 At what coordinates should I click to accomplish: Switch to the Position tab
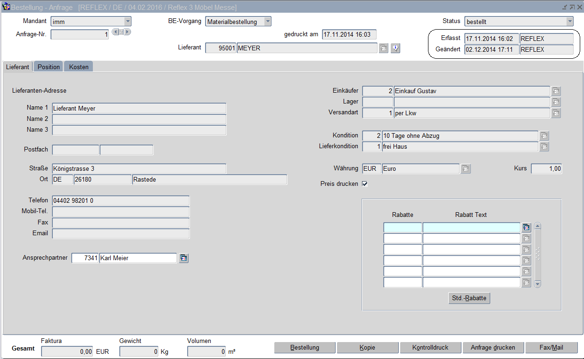(49, 67)
